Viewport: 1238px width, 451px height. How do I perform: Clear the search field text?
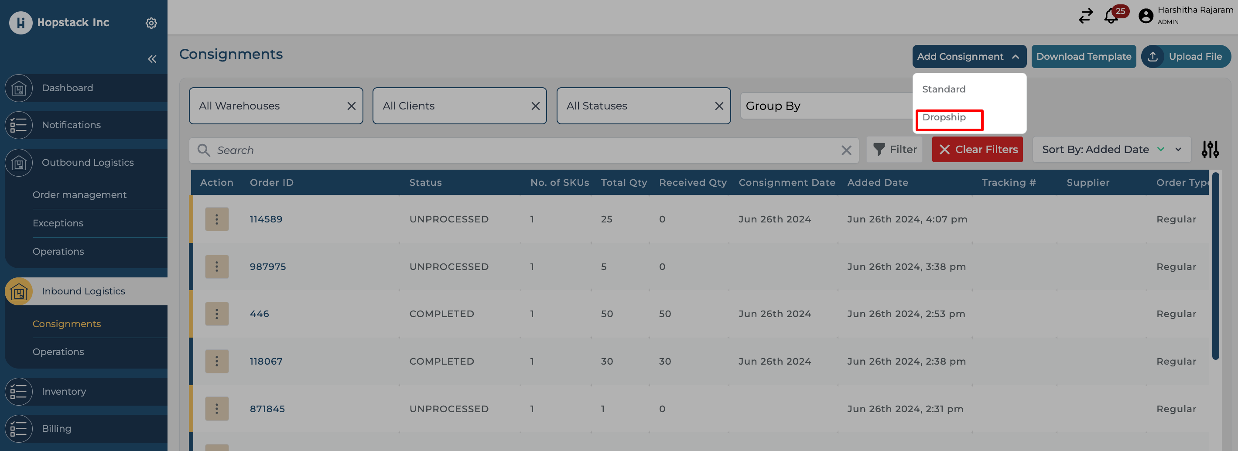coord(846,150)
